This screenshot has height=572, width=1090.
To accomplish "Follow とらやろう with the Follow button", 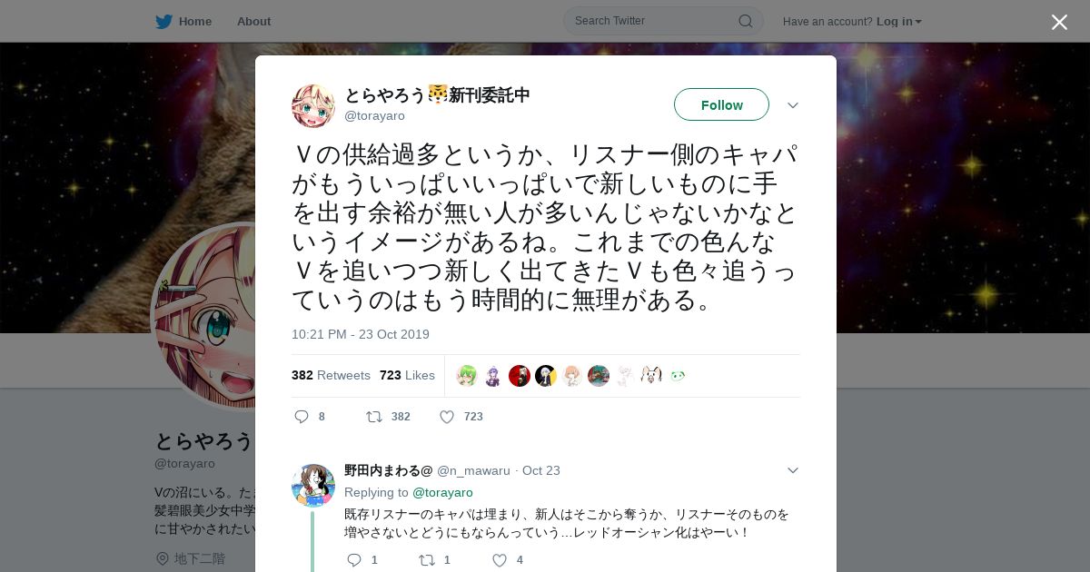I will point(721,104).
